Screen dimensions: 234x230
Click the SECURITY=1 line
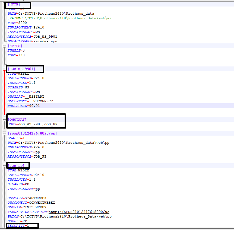pos(18,226)
